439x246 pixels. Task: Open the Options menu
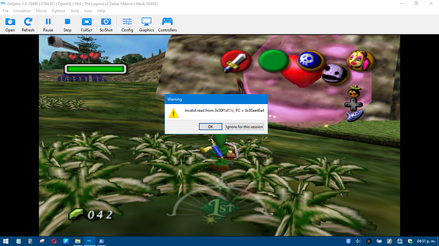click(x=58, y=11)
